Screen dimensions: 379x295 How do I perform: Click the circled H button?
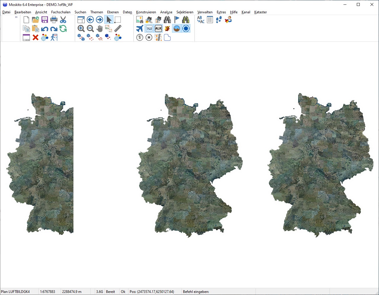pyautogui.click(x=149, y=37)
